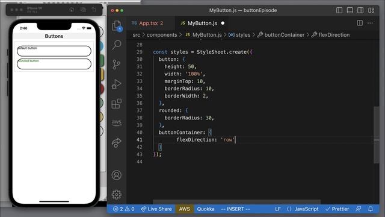Open editor More Actions ellipsis
The width and height of the screenshot is (385, 217).
370,23
